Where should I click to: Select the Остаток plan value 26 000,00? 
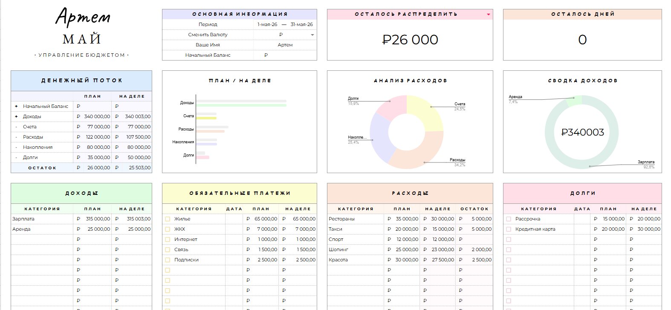click(98, 168)
